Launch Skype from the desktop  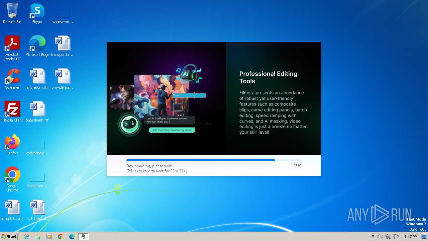pyautogui.click(x=37, y=13)
